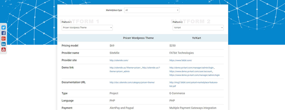Open the LinkedIn share icon
Screen dimensions: 285x110
3,44
